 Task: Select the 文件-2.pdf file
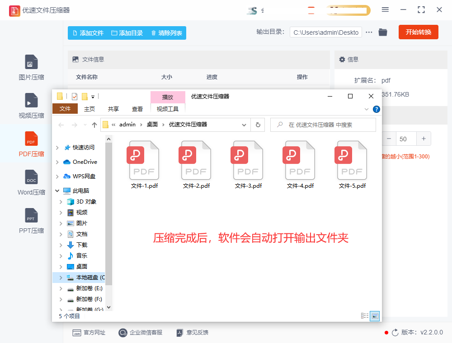point(196,165)
